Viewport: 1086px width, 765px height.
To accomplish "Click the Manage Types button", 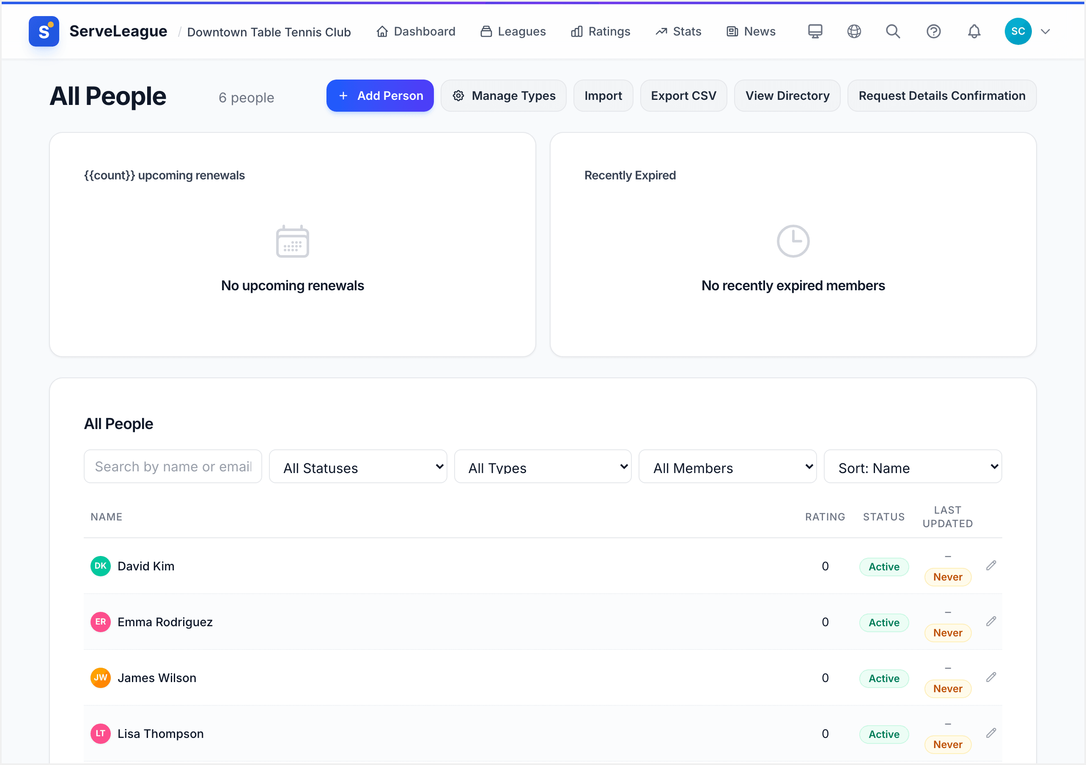I will click(x=503, y=96).
